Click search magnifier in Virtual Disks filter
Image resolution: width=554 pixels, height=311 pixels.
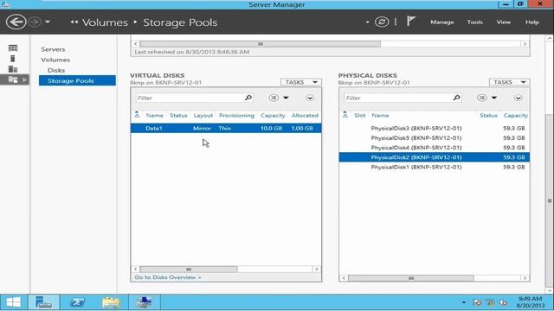(x=248, y=98)
